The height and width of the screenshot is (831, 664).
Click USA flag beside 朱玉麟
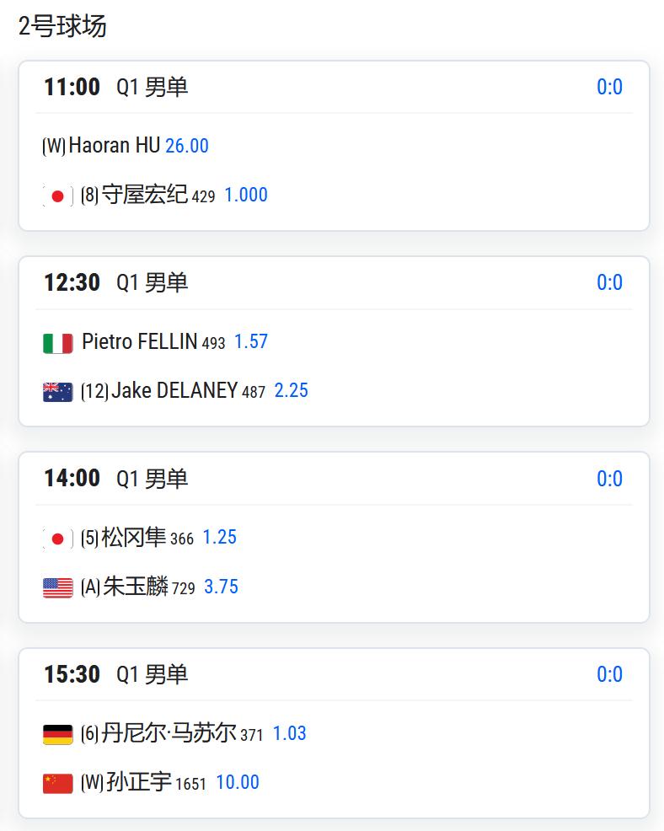click(x=57, y=587)
